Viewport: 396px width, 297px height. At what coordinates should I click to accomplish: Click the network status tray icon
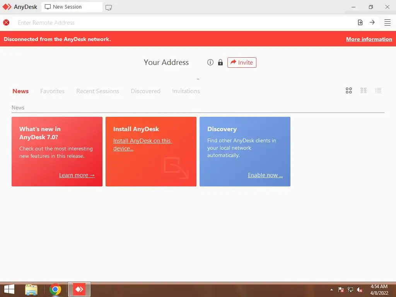pos(350,289)
